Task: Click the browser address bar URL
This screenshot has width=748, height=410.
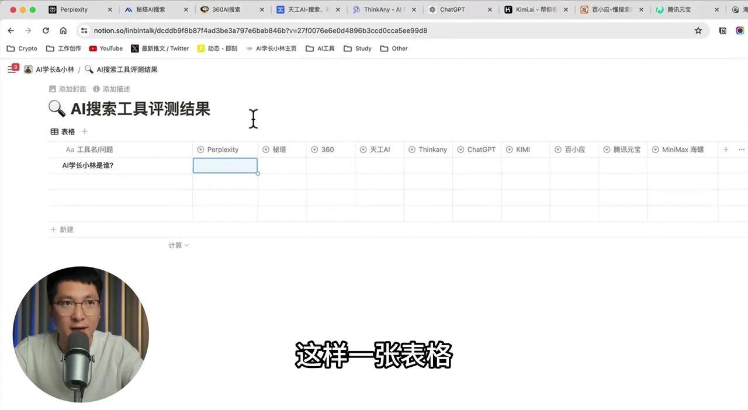Action: coord(261,30)
